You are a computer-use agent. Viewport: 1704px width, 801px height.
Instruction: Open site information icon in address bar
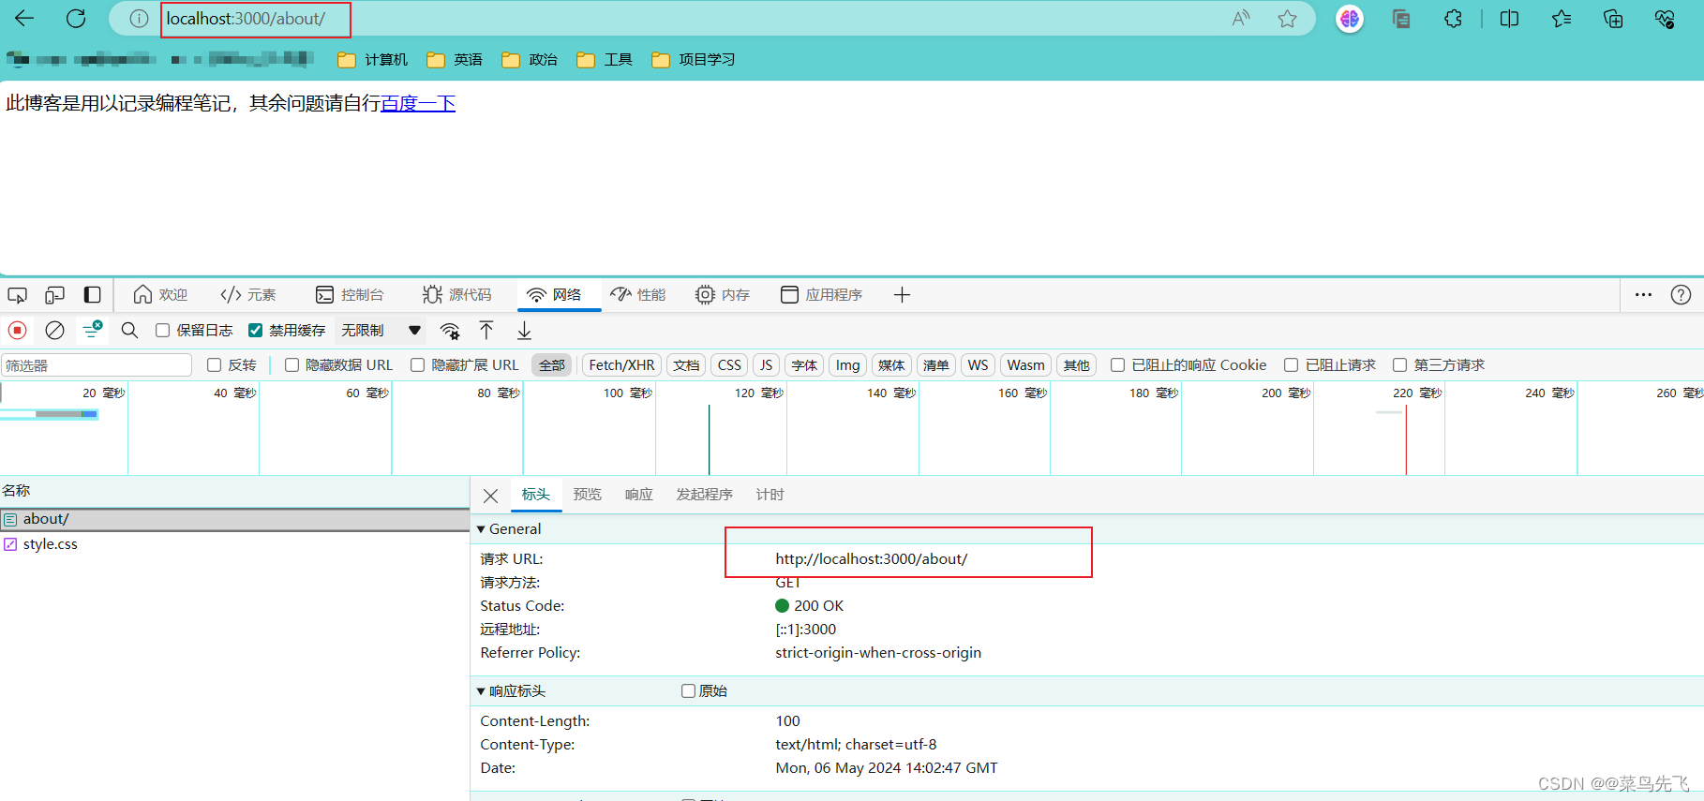point(139,18)
